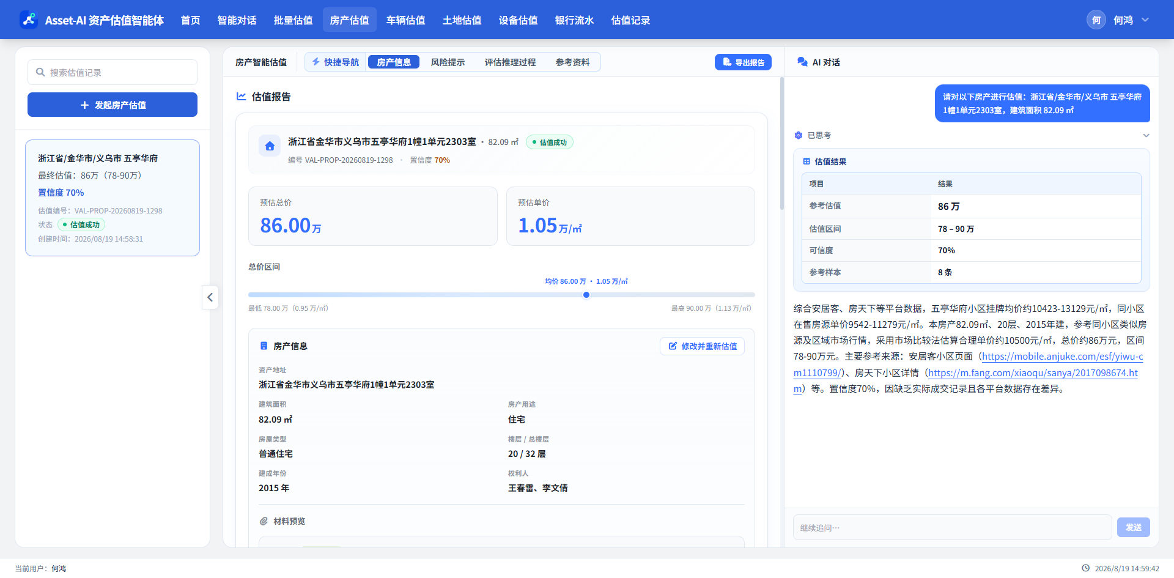
Task: Click the search magnifier icon
Action: click(x=40, y=72)
